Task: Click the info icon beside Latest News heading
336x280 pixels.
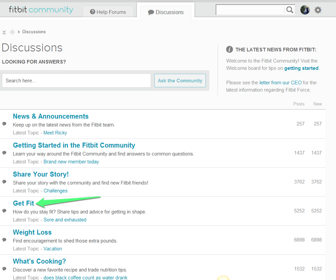Action: pyautogui.click(x=229, y=49)
